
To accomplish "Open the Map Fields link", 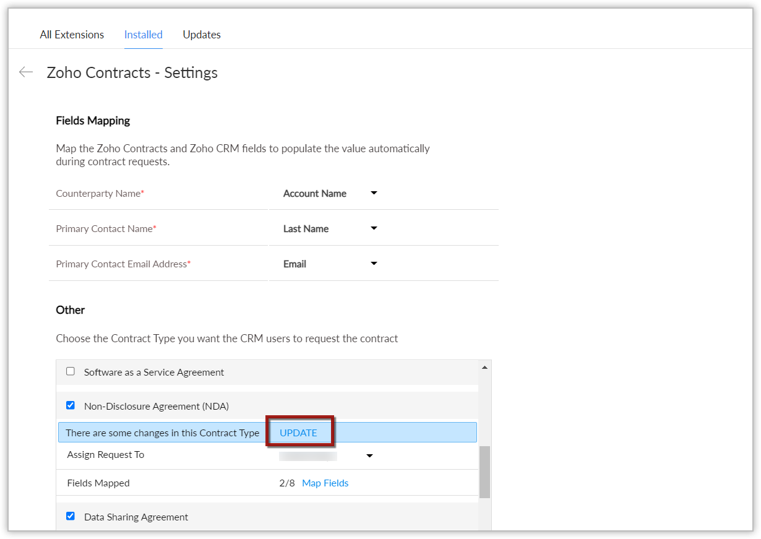I will pos(325,483).
